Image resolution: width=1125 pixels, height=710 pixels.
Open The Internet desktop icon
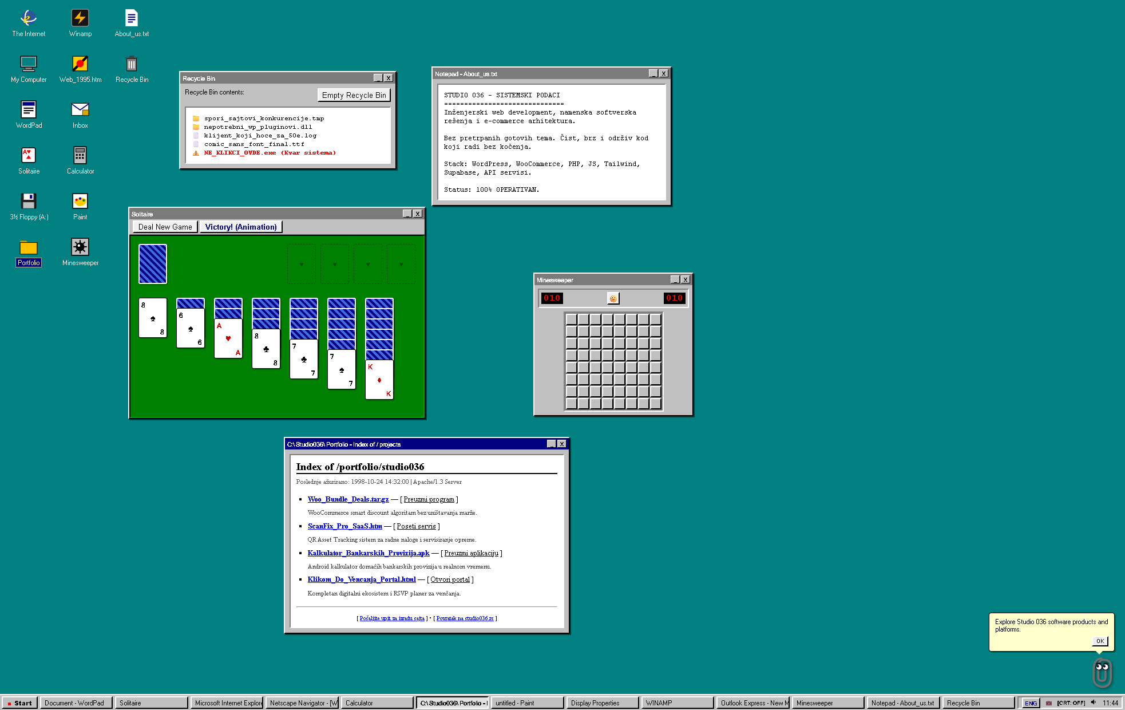(x=29, y=23)
